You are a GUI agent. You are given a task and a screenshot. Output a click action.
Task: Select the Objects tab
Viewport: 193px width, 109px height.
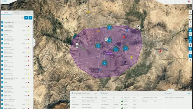(6, 13)
